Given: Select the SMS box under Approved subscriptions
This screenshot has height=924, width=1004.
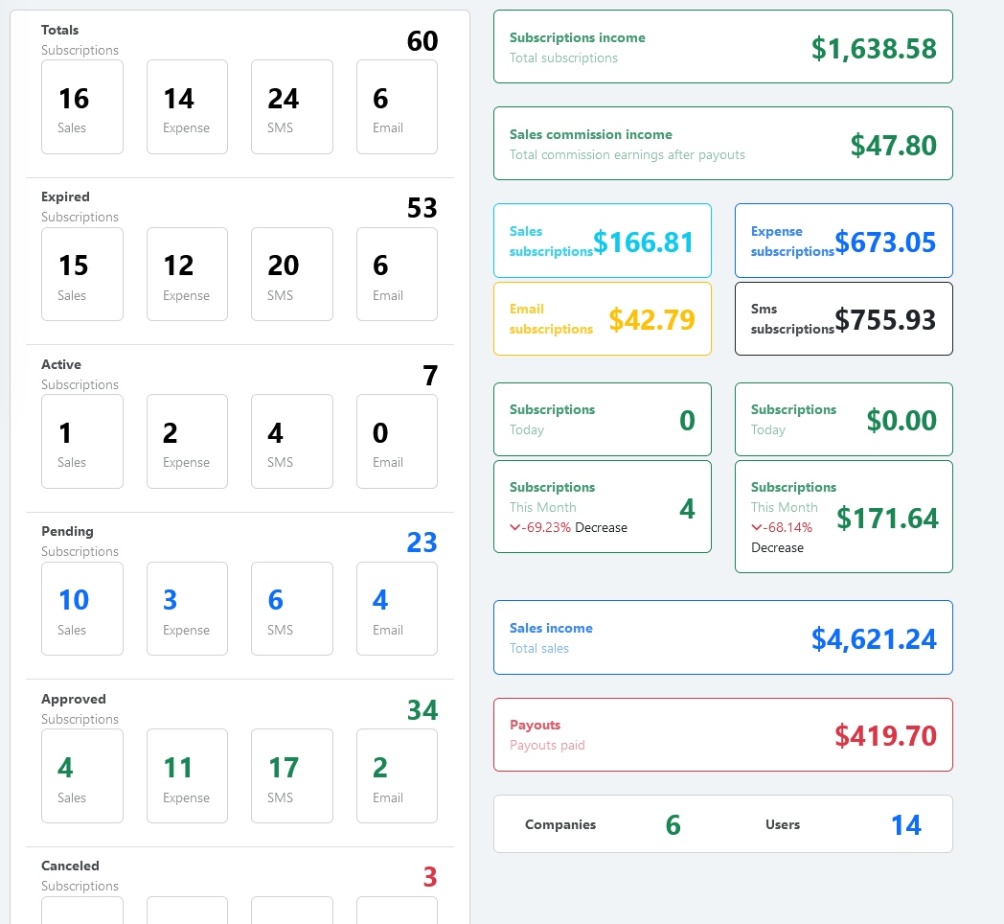Looking at the screenshot, I should [x=292, y=776].
